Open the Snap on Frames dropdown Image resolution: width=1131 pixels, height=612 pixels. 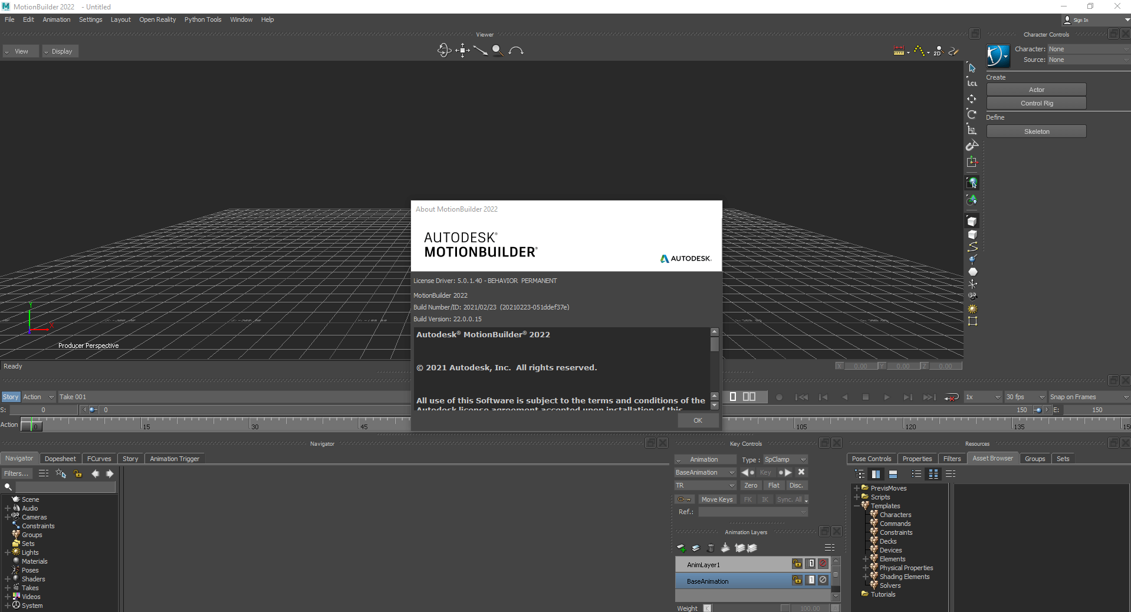point(1089,397)
